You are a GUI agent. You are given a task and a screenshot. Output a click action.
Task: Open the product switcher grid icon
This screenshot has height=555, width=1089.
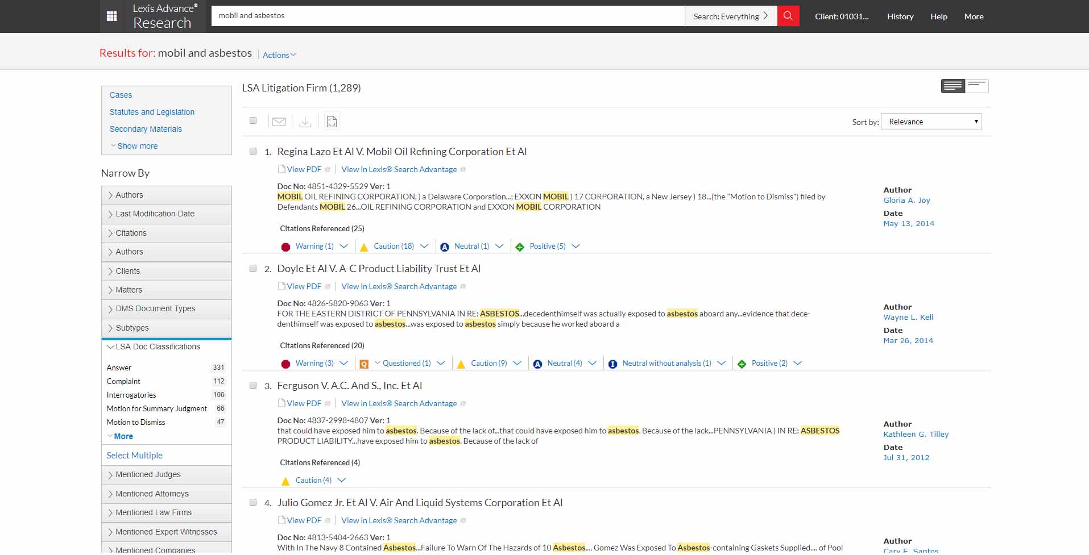112,16
